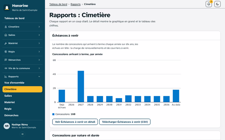This screenshot has height=140, width=225.
Task: Click the Démarches message icon
Action: (x=6, y=60)
